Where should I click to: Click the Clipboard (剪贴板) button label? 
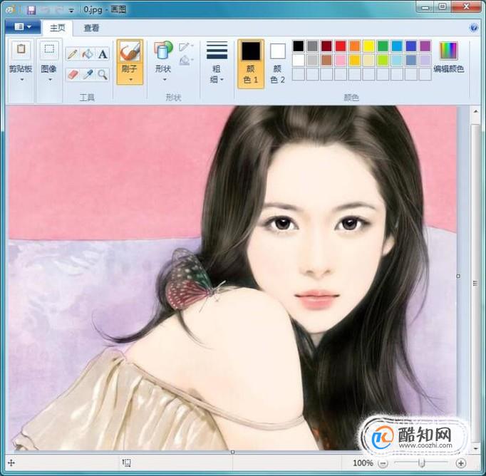21,69
